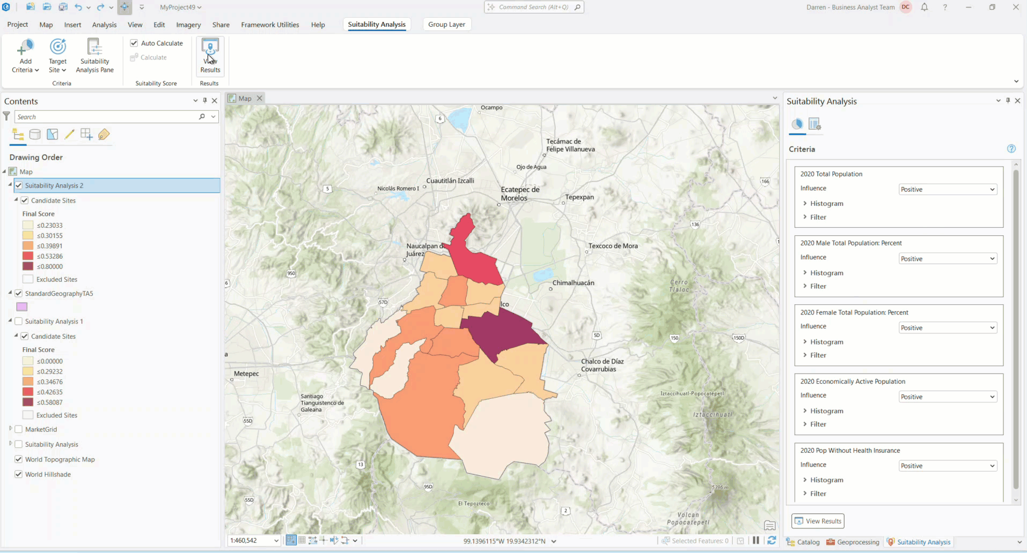Switch to the Geoprocessing pane tab

[853, 542]
